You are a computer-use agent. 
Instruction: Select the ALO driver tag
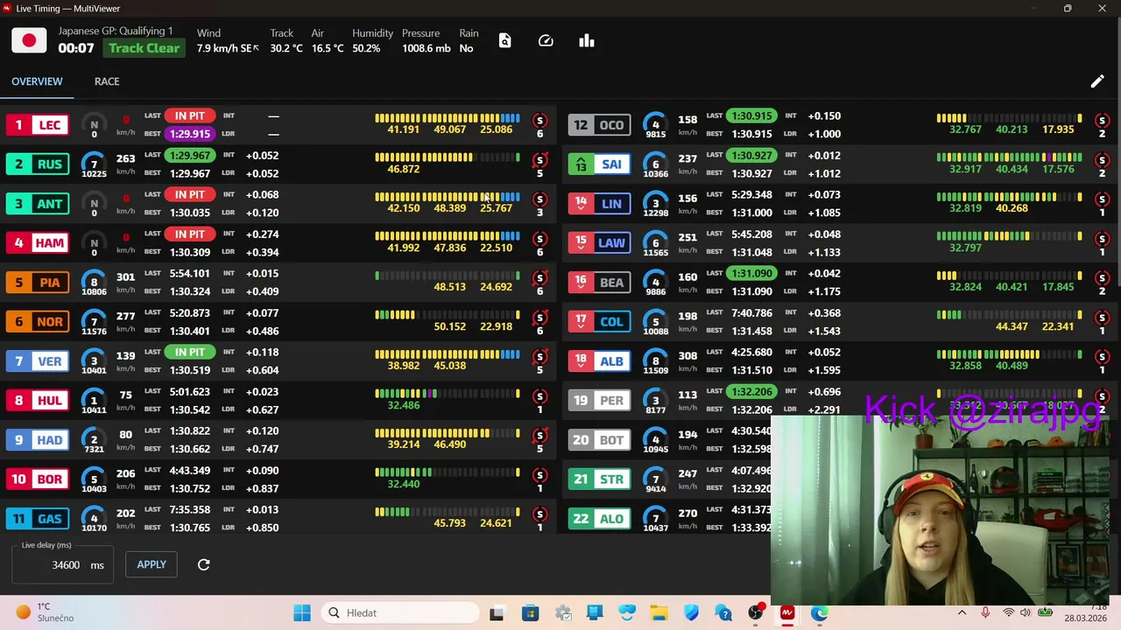600,519
